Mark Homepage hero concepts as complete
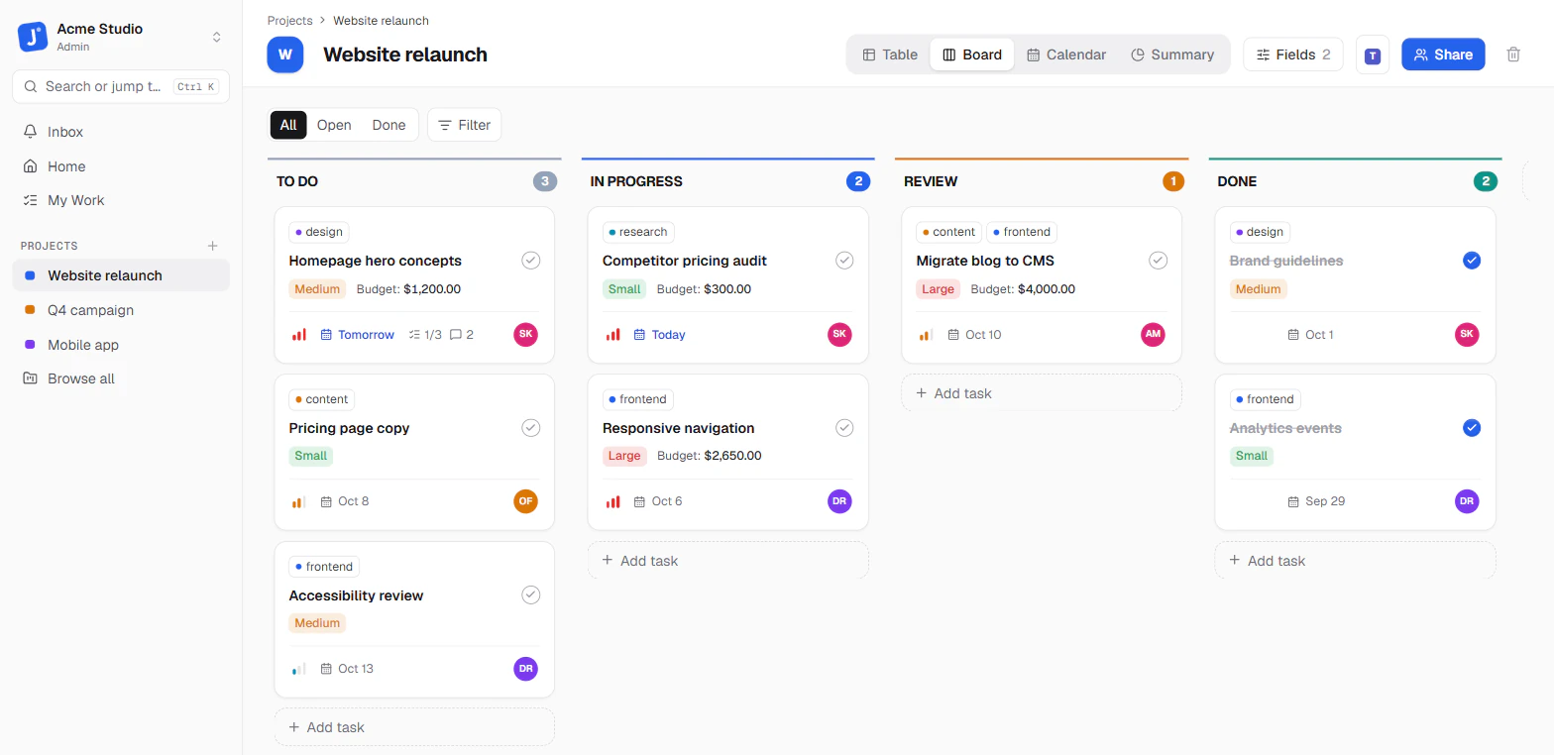This screenshot has height=755, width=1554. (x=531, y=261)
